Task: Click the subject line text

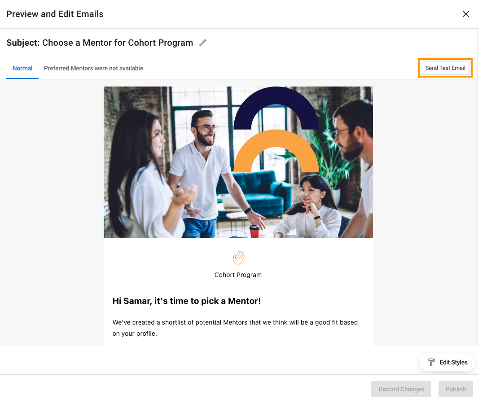Action: click(117, 43)
